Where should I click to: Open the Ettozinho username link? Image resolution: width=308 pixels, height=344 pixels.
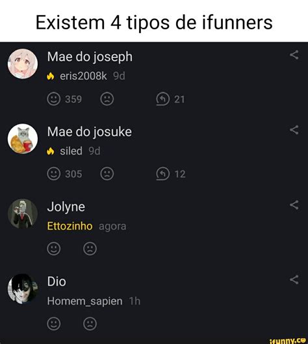pyautogui.click(x=70, y=226)
